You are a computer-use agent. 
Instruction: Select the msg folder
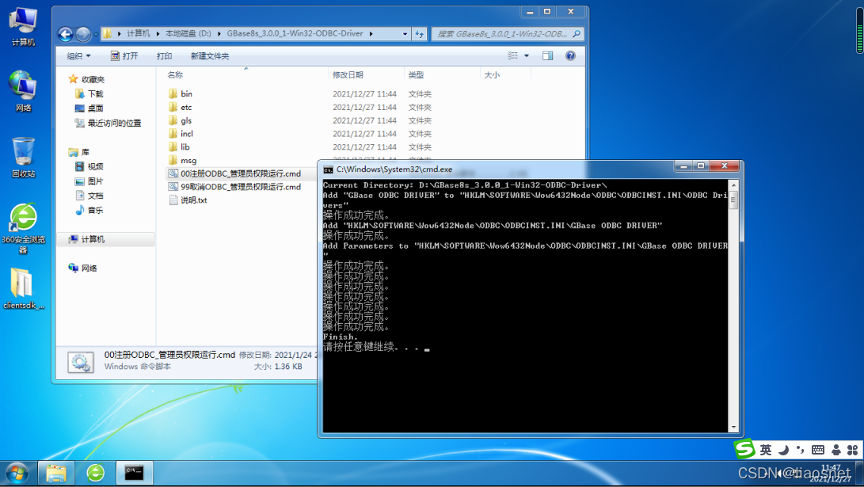[182, 160]
